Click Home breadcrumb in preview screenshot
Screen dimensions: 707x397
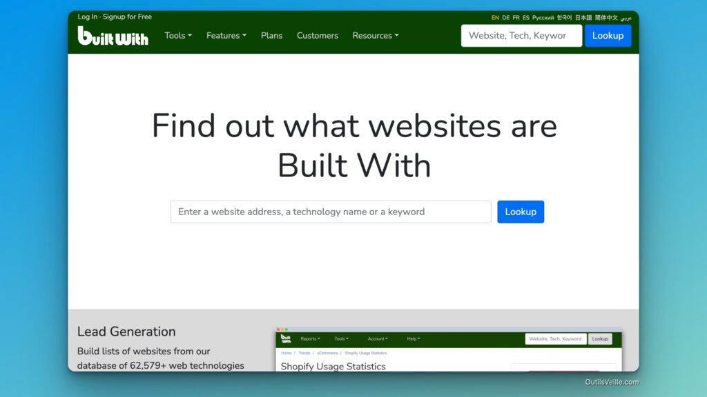tap(287, 353)
